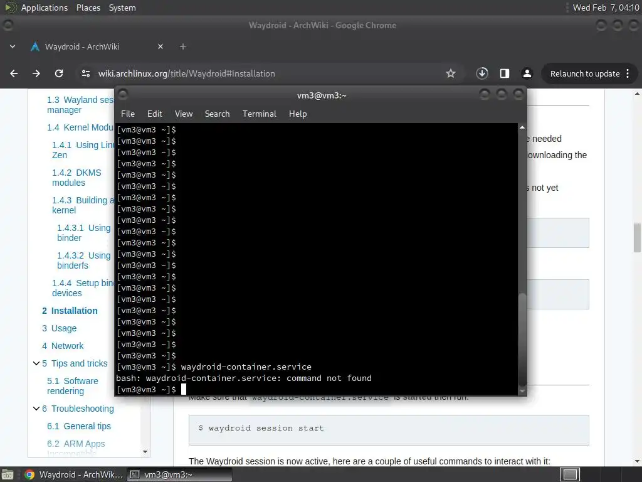The image size is (642, 482).
Task: Click the terminal scrollbar down arrow
Action: [x=522, y=392]
